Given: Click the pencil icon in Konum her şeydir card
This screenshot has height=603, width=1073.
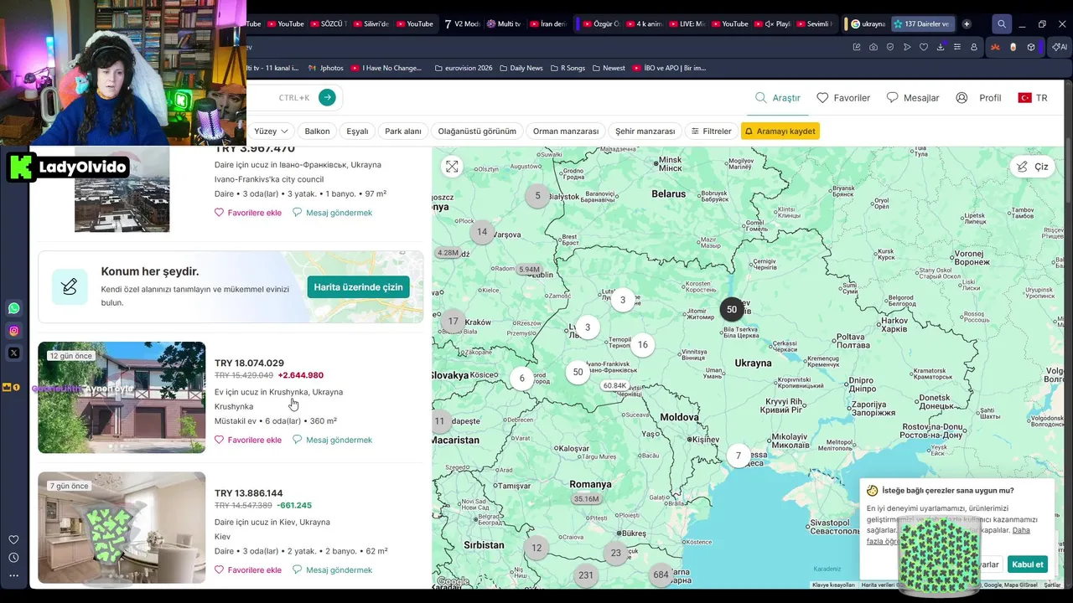Looking at the screenshot, I should 70,287.
